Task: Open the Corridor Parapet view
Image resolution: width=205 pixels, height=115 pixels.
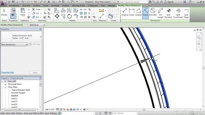Action: (18, 93)
